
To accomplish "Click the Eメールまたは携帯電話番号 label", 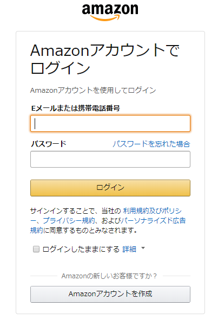I will click(75, 108).
